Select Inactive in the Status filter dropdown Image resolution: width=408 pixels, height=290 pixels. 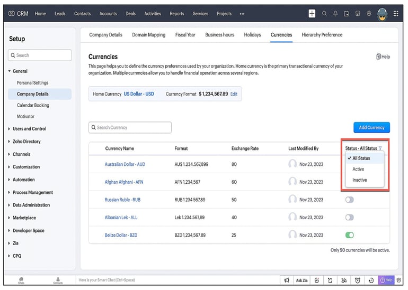[x=360, y=180]
